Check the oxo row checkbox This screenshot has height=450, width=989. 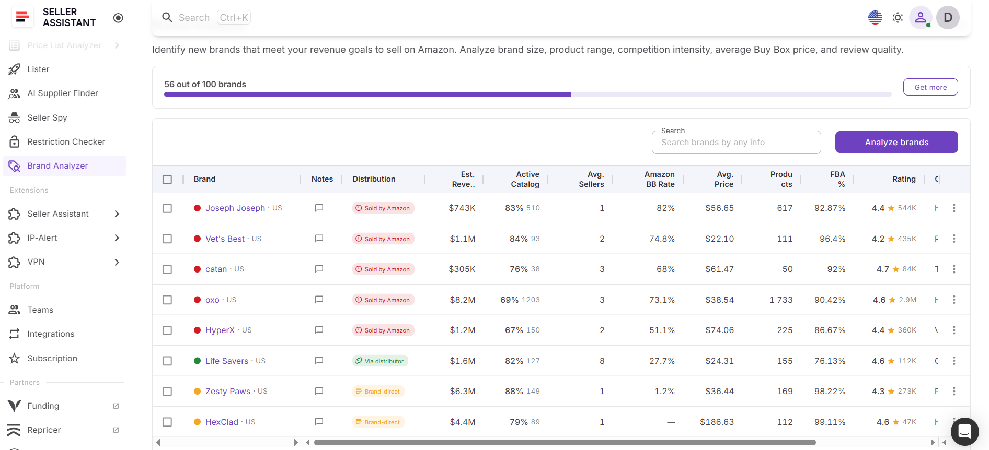[x=167, y=300]
